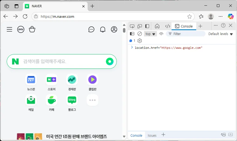Open 메일 shortcut
This screenshot has height=141, width=237.
(31, 103)
